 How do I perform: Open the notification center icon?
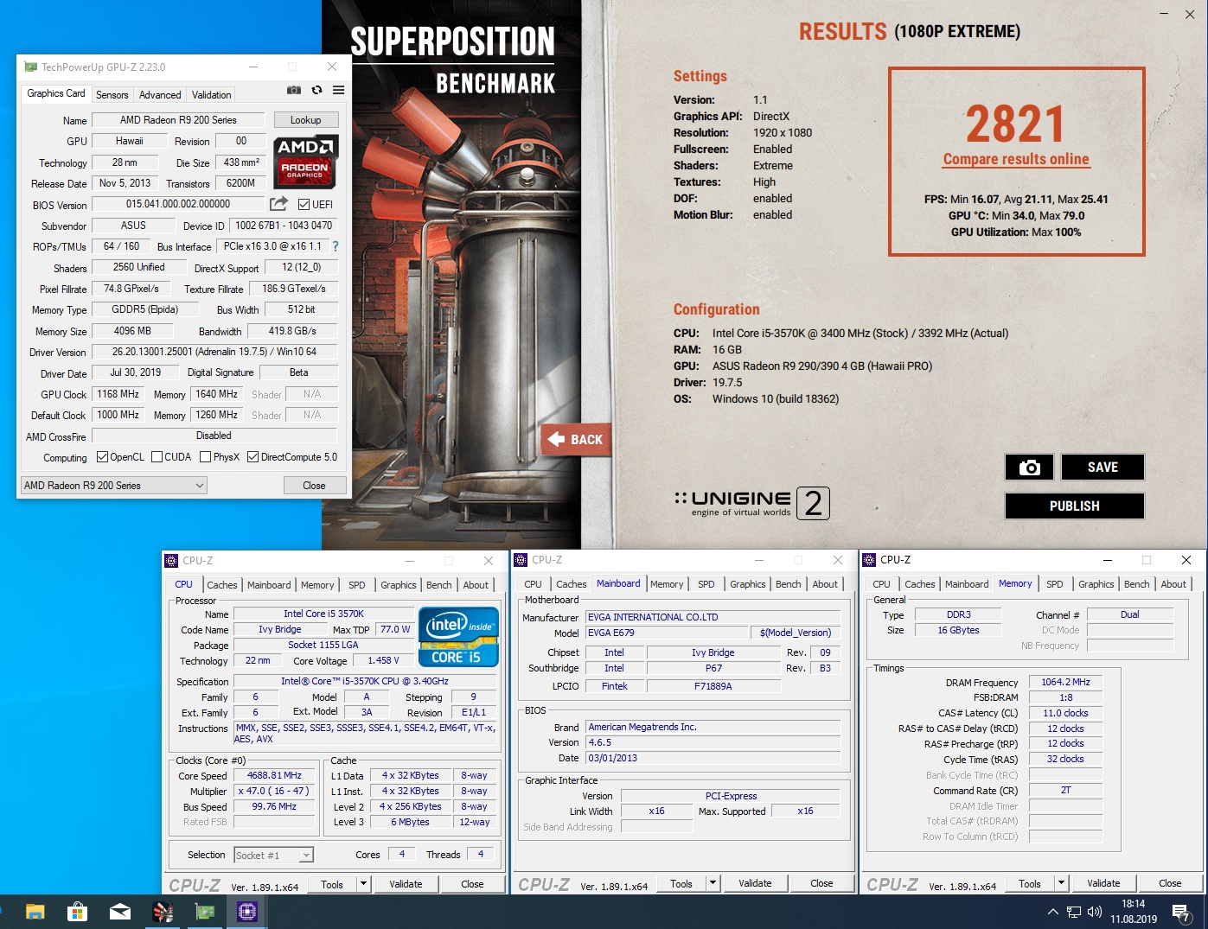tap(1181, 912)
